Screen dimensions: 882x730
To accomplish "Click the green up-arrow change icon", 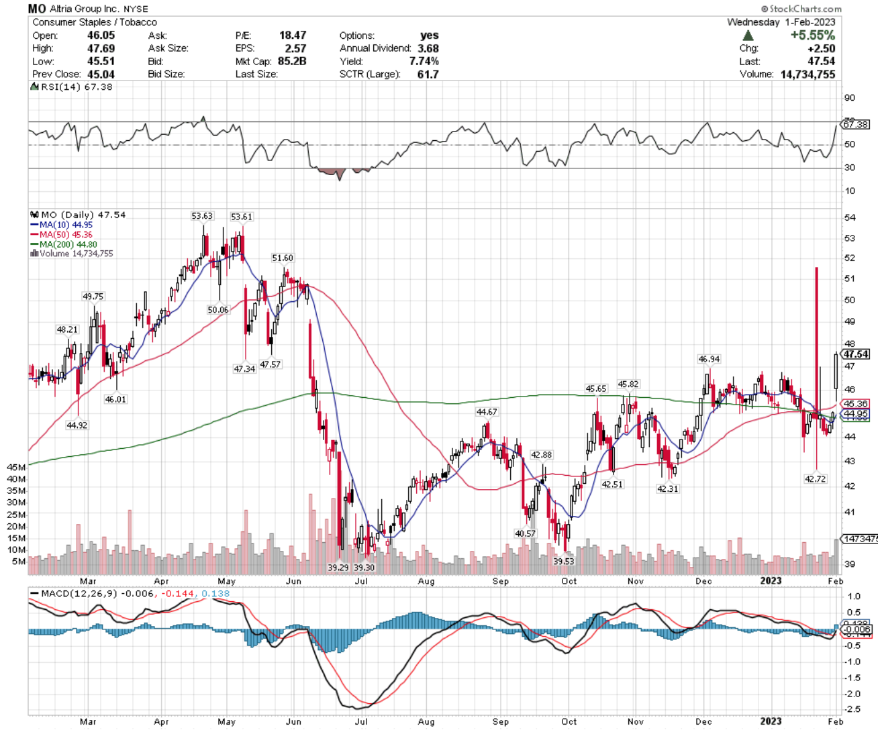I will 748,36.
